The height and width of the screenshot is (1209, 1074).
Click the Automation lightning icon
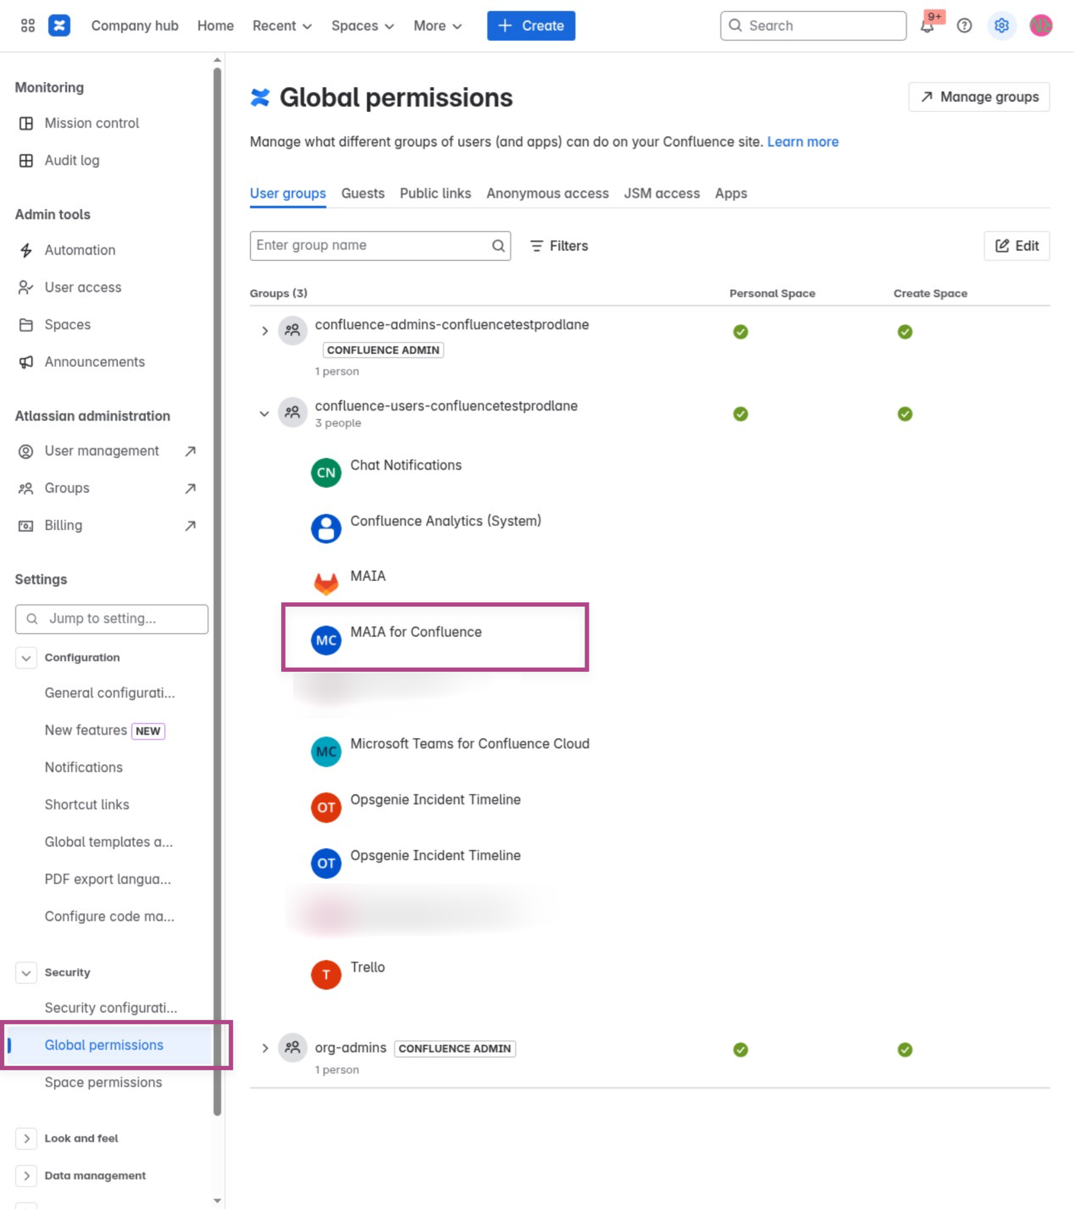[26, 250]
